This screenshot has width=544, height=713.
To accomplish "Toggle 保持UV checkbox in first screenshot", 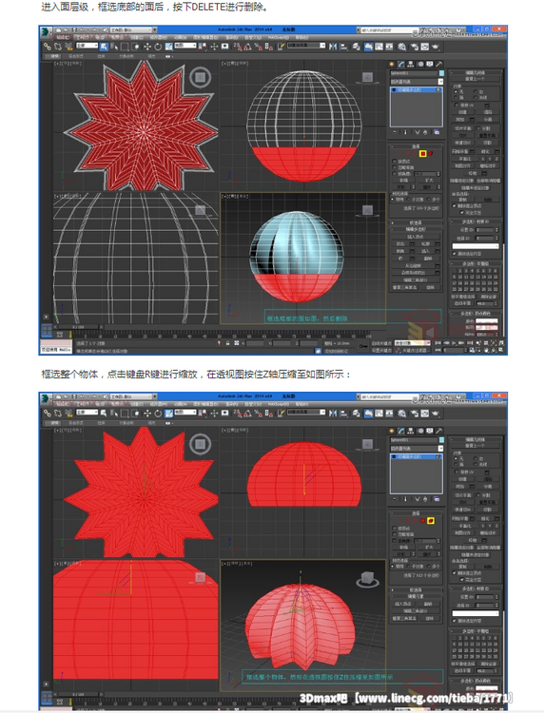I will click(457, 105).
